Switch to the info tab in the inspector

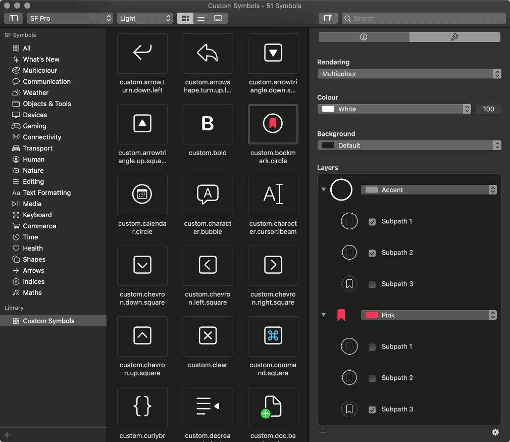pyautogui.click(x=364, y=37)
